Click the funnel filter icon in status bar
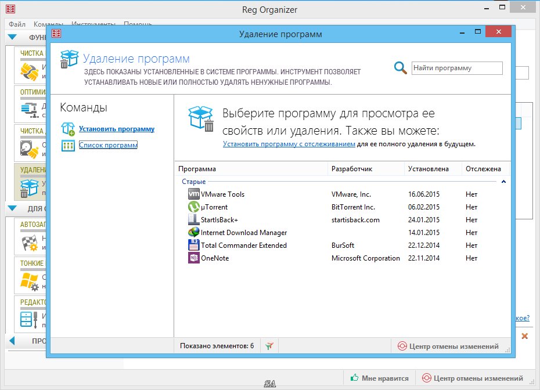The width and height of the screenshot is (540, 390). pos(269,346)
